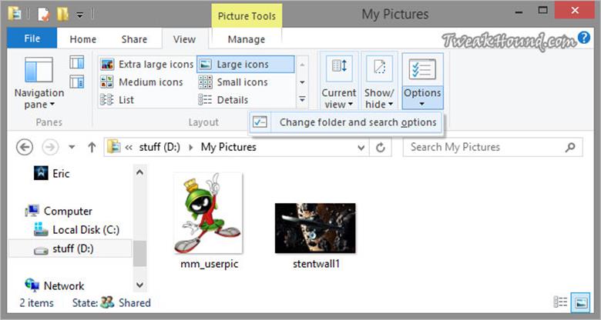Viewport: 601px width, 320px height.
Task: Switch to the Home tab
Action: pyautogui.click(x=82, y=39)
